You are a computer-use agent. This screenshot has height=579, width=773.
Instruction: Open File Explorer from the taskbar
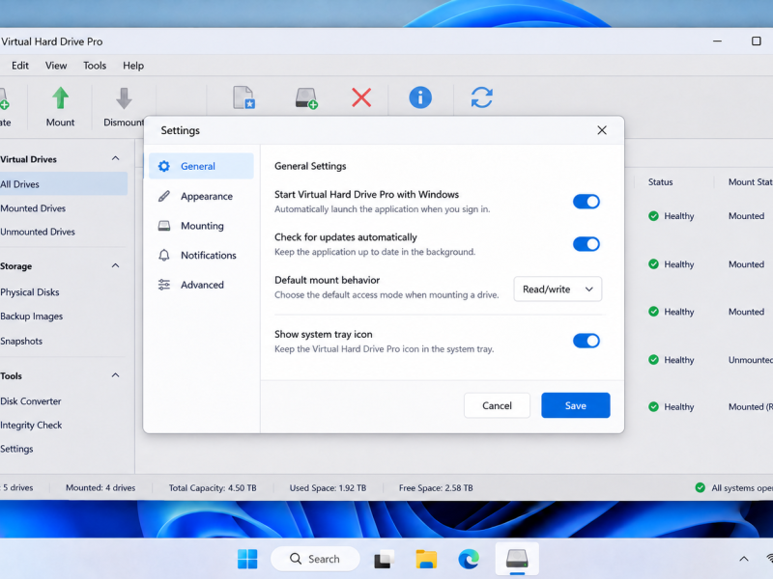tap(426, 560)
